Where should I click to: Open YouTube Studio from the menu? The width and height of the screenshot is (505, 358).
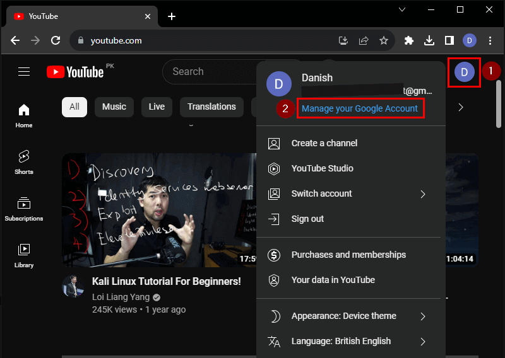[x=322, y=168]
